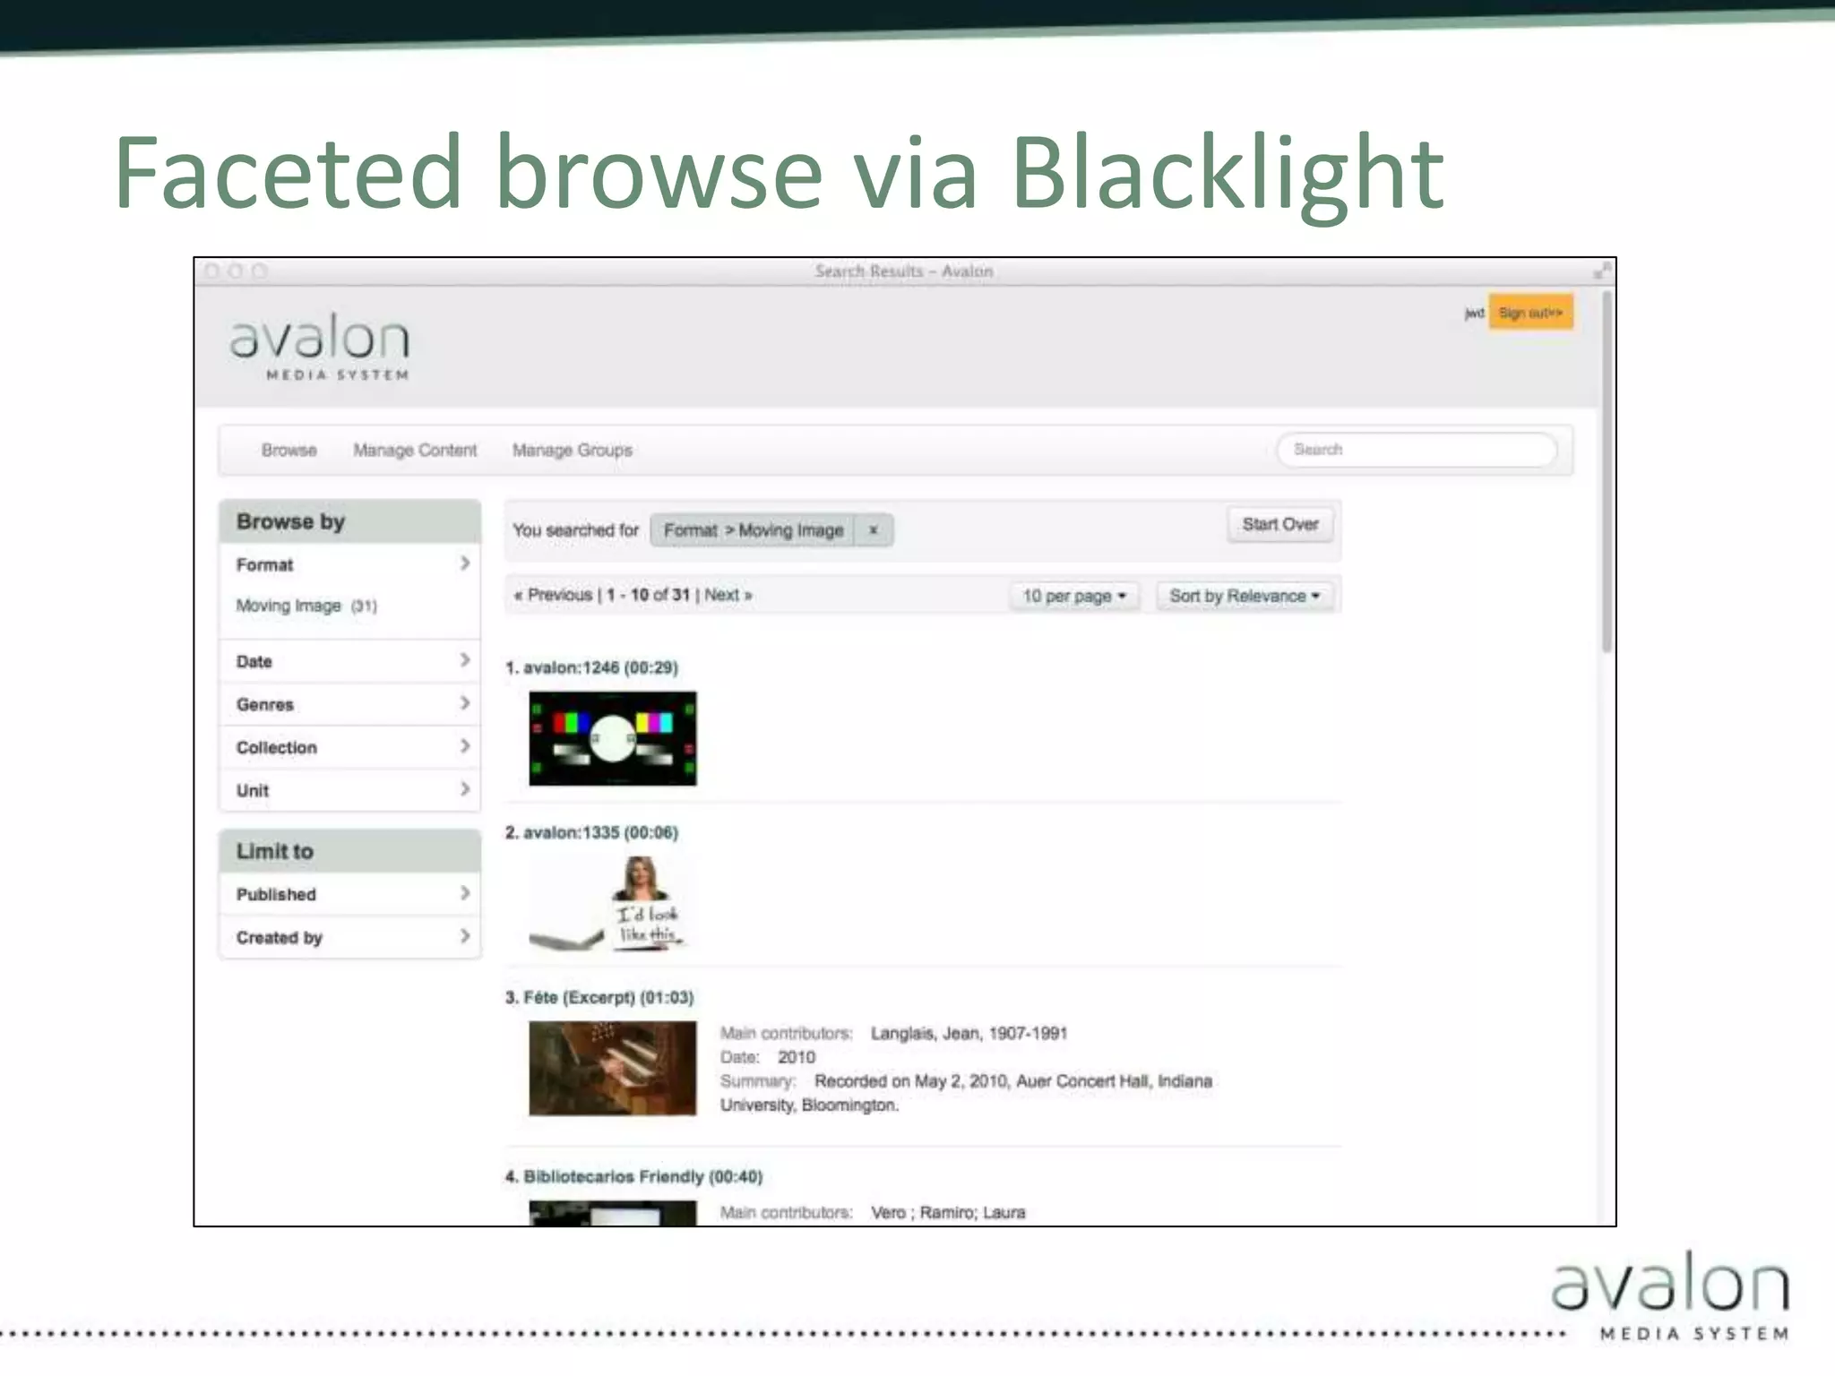Click the Bibliotecarios Friendly thumbnail
This screenshot has height=1376, width=1835.
click(613, 1213)
